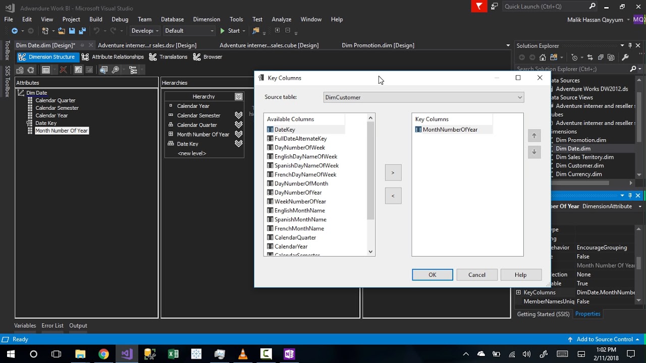Switch to the Browser tab

click(207, 57)
